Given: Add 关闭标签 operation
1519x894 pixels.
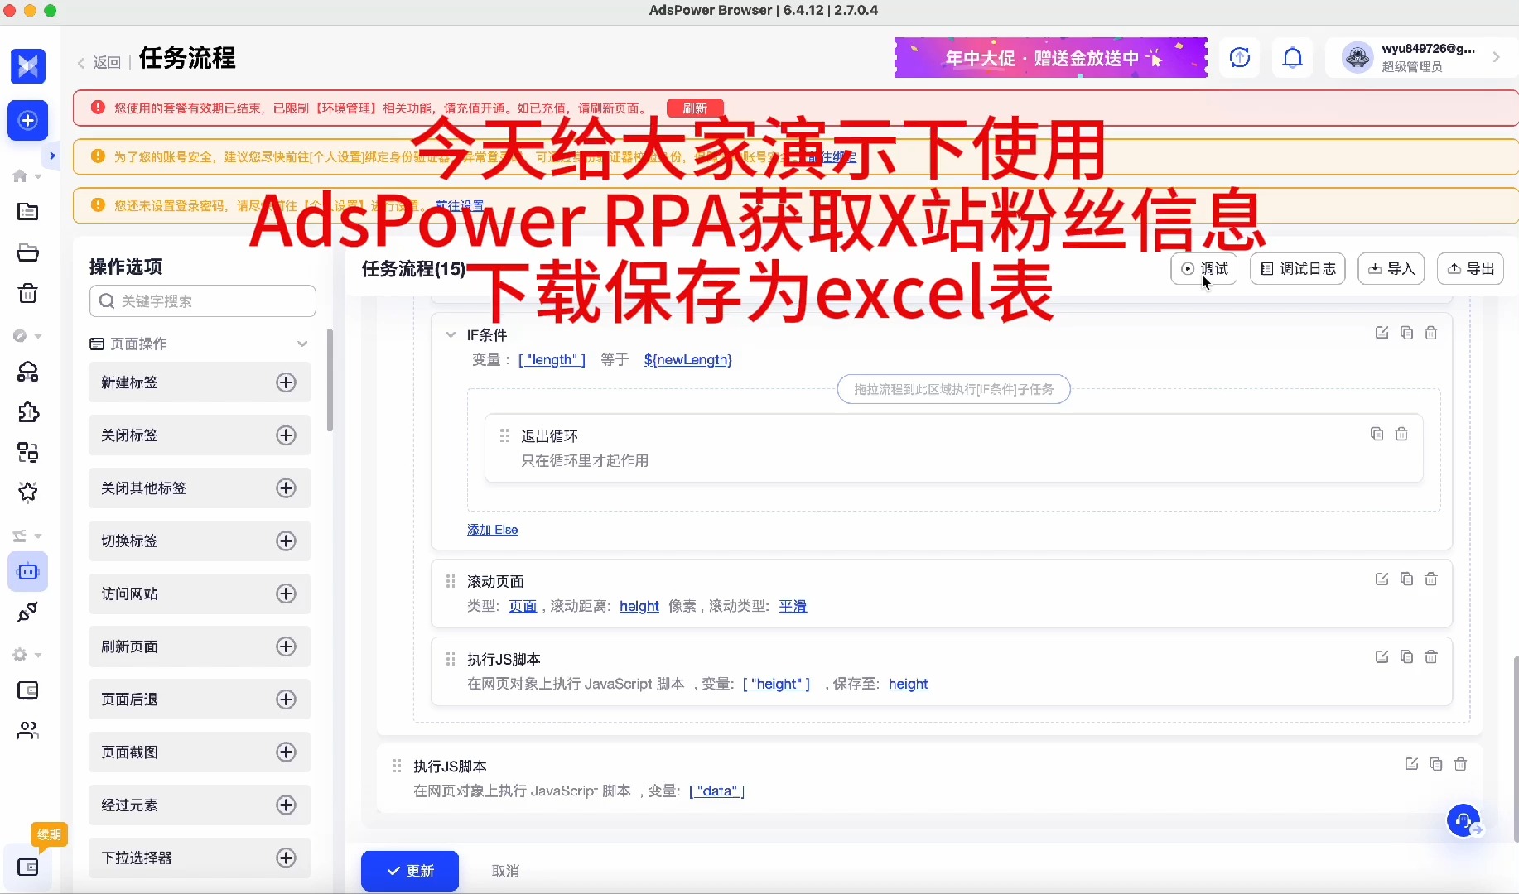Looking at the screenshot, I should 286,435.
